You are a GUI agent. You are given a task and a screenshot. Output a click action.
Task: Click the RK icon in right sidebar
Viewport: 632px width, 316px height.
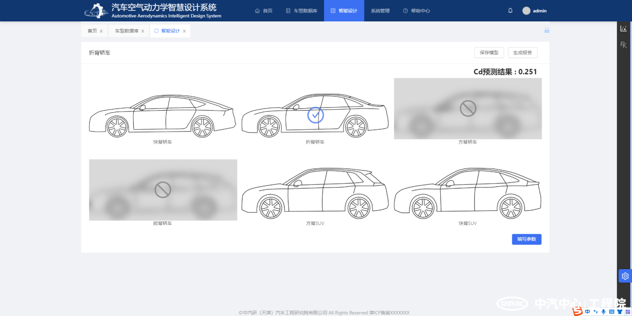(x=624, y=45)
